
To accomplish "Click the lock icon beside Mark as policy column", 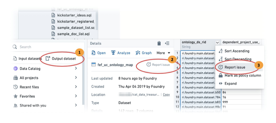I will tap(221, 75).
